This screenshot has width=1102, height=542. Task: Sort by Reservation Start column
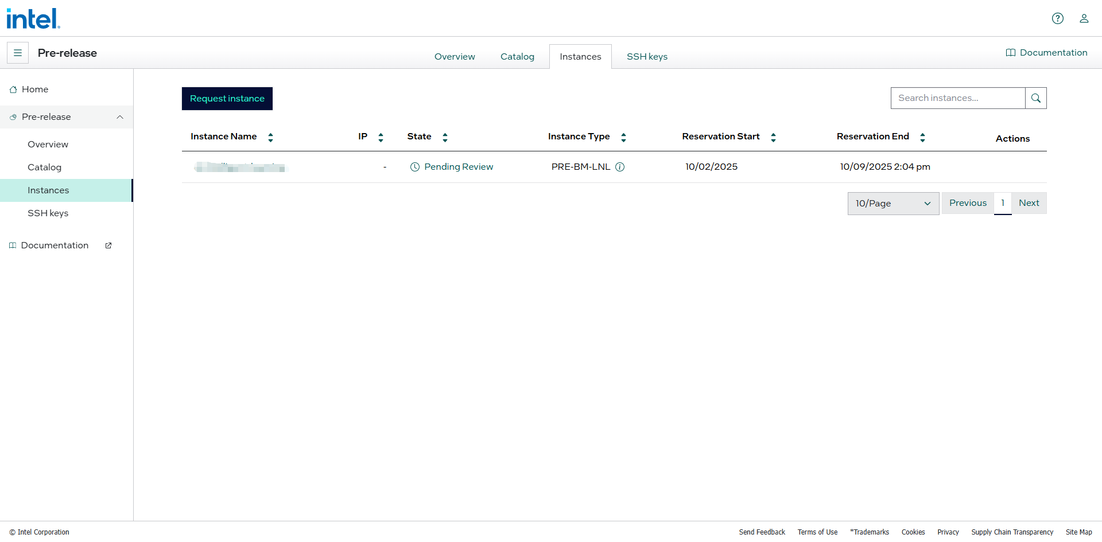(x=773, y=137)
